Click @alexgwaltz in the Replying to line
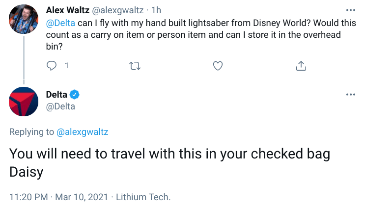365x209 pixels. tap(83, 131)
